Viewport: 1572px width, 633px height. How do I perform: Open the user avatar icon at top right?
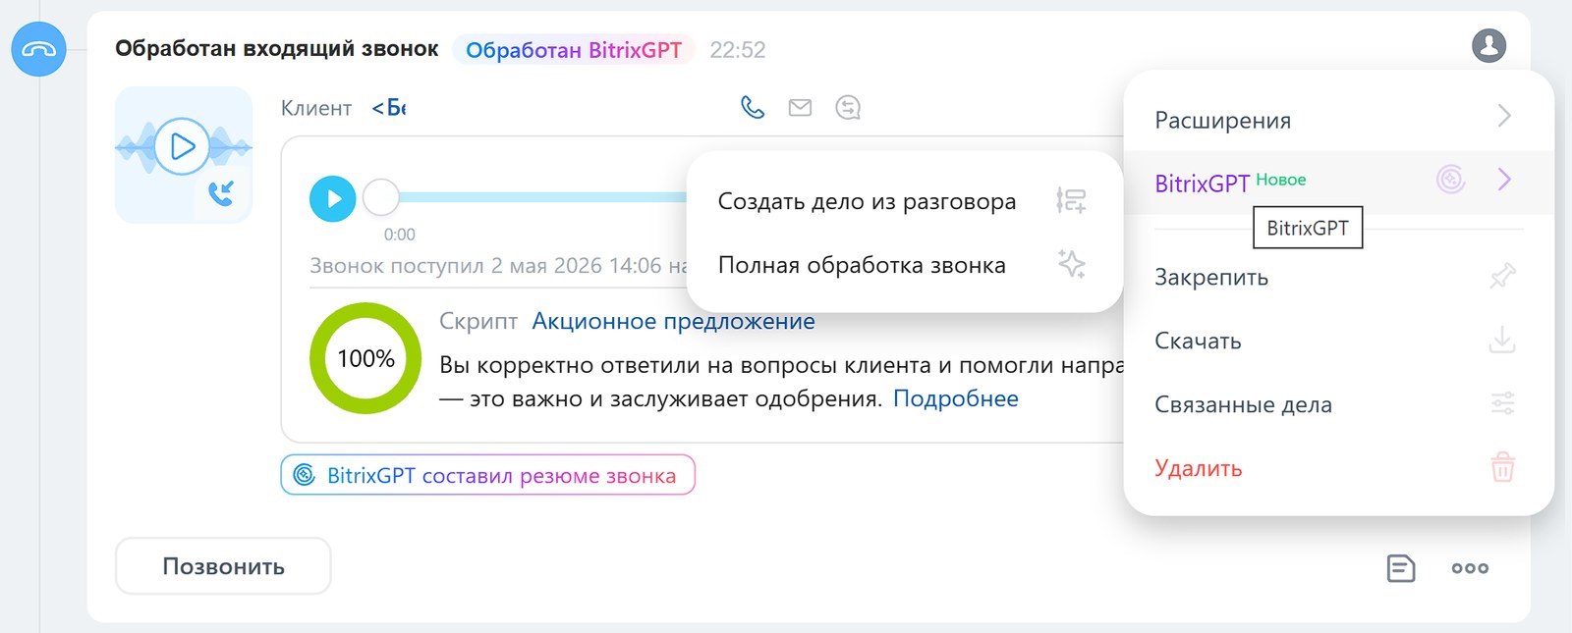(1488, 45)
